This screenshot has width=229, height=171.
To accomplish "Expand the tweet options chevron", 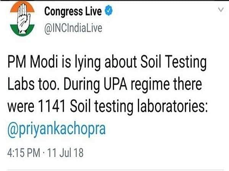I will (x=220, y=12).
